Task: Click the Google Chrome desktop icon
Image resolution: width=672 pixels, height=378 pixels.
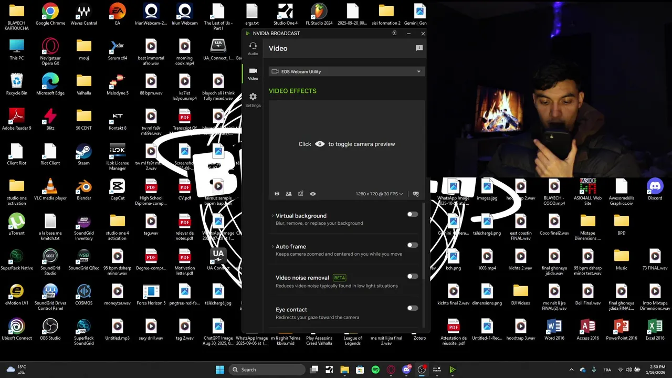Action: (x=50, y=15)
